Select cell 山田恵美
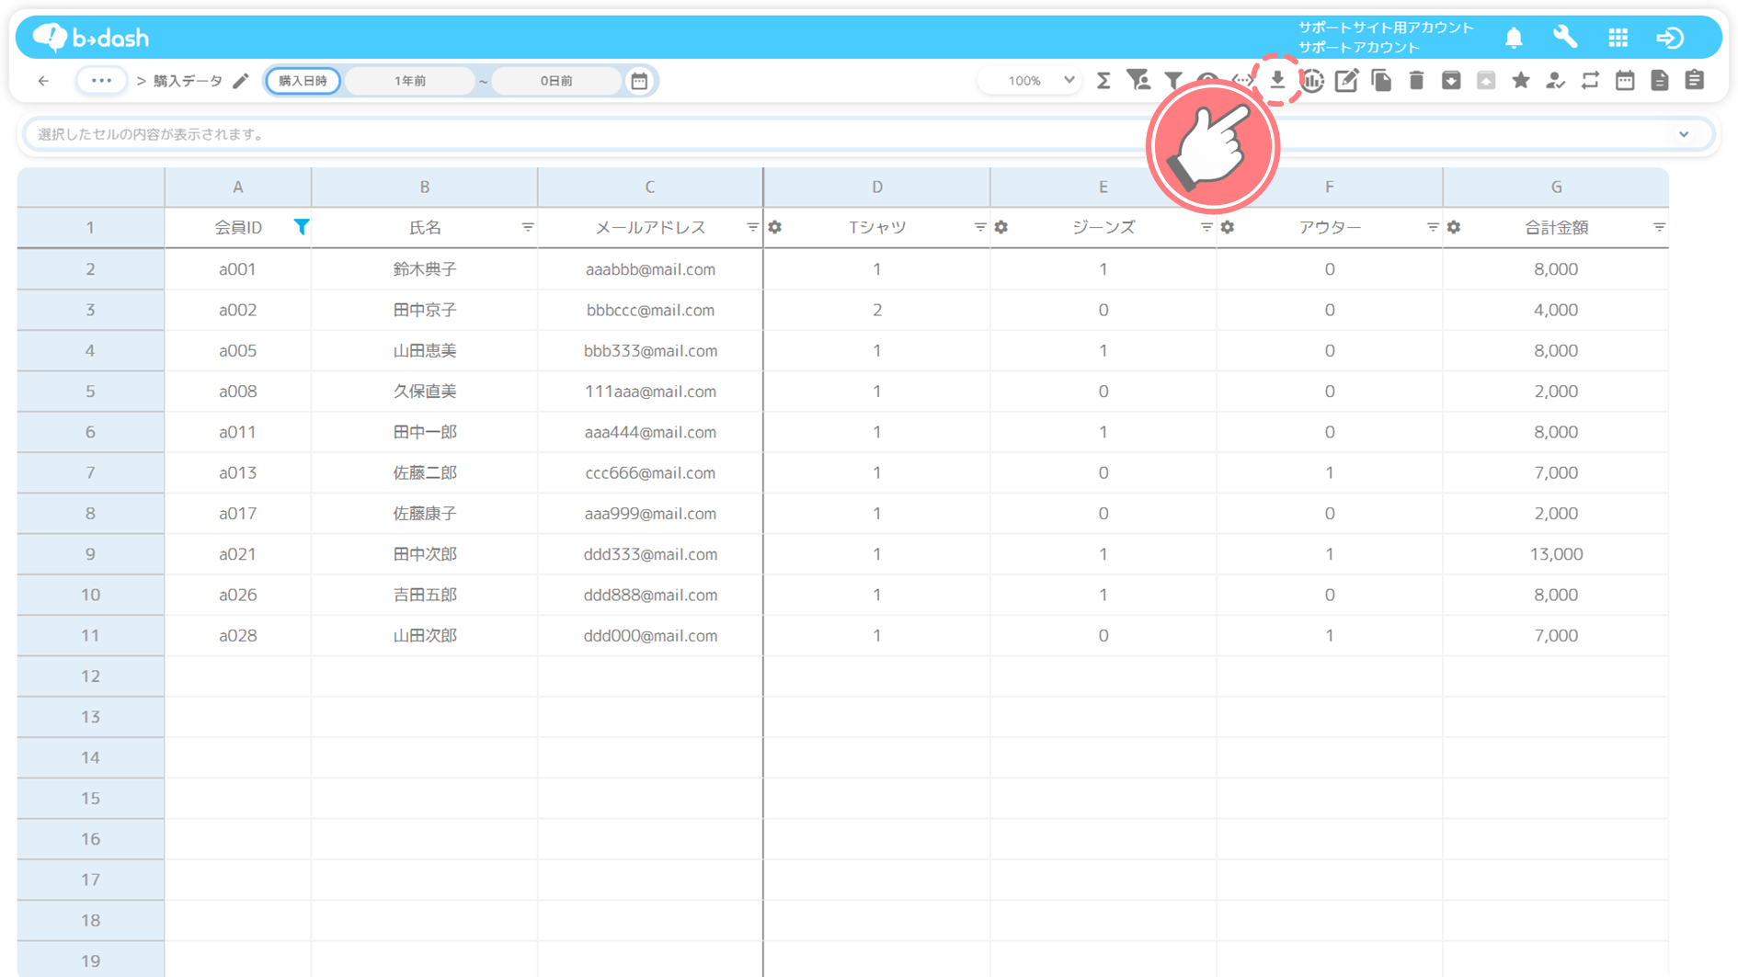The image size is (1738, 977). [x=425, y=350]
